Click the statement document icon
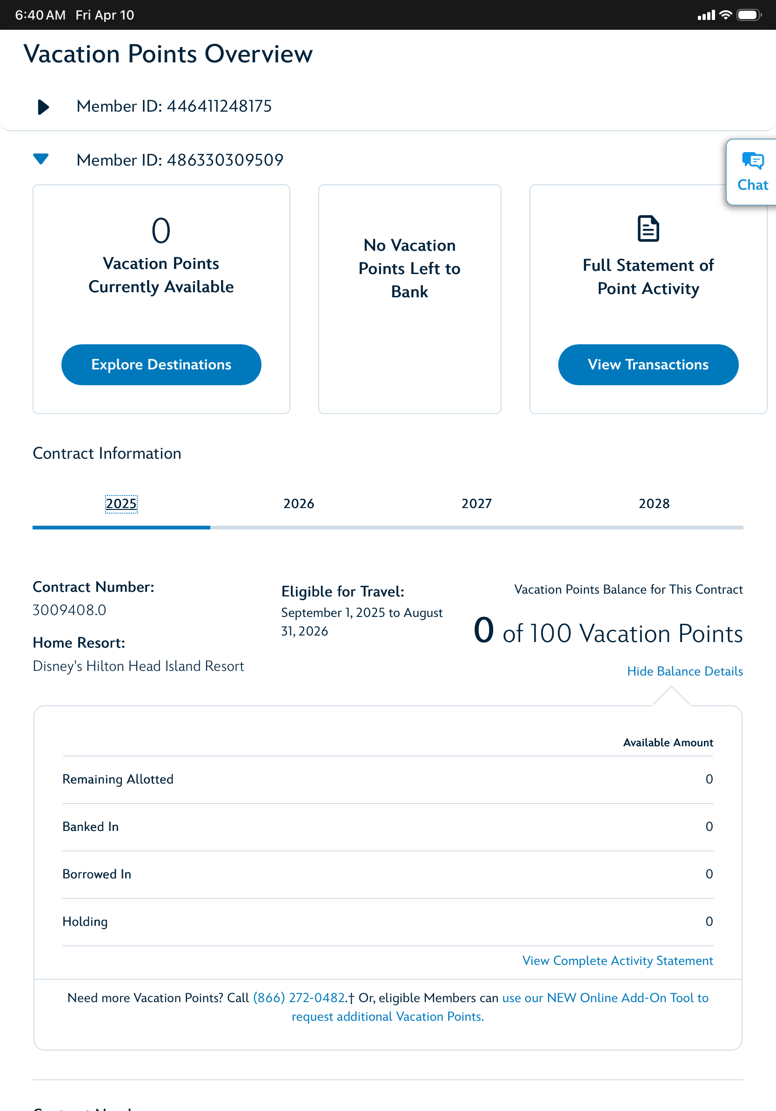 tap(648, 228)
